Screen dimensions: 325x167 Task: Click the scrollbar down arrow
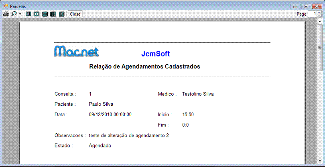tap(320, 161)
